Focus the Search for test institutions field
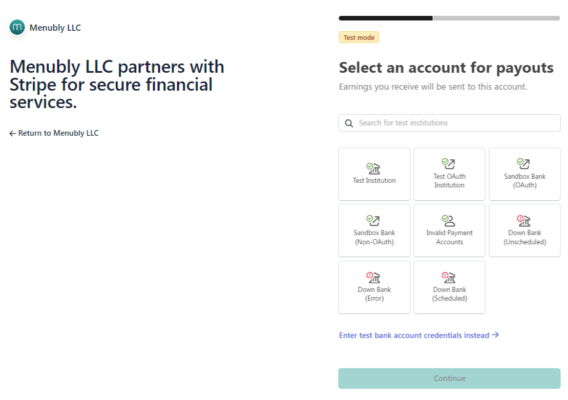 click(x=456, y=123)
